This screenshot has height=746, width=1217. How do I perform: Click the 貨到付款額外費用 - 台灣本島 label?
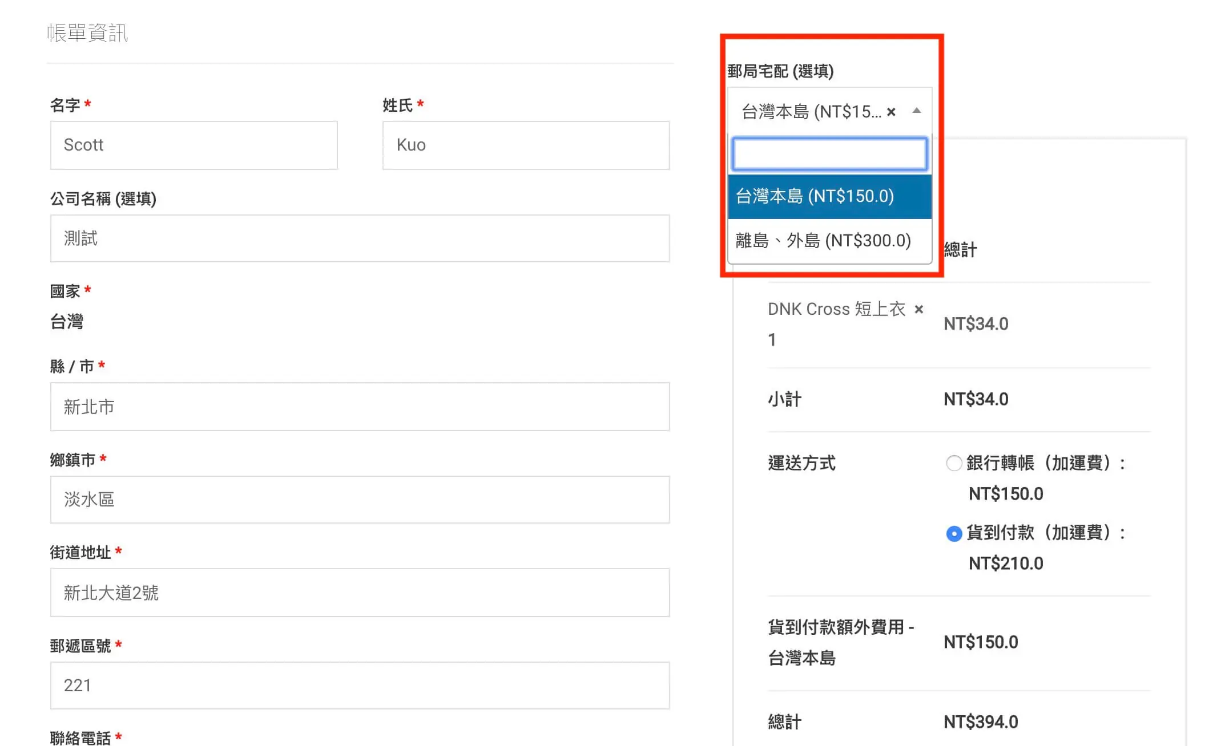coord(841,643)
